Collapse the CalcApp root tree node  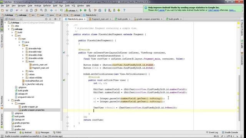(5, 23)
